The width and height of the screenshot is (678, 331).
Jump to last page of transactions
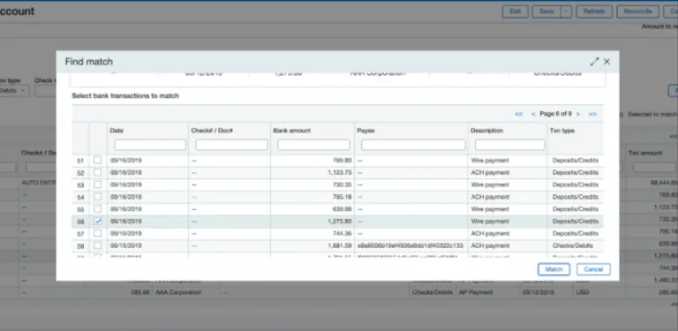coord(592,114)
